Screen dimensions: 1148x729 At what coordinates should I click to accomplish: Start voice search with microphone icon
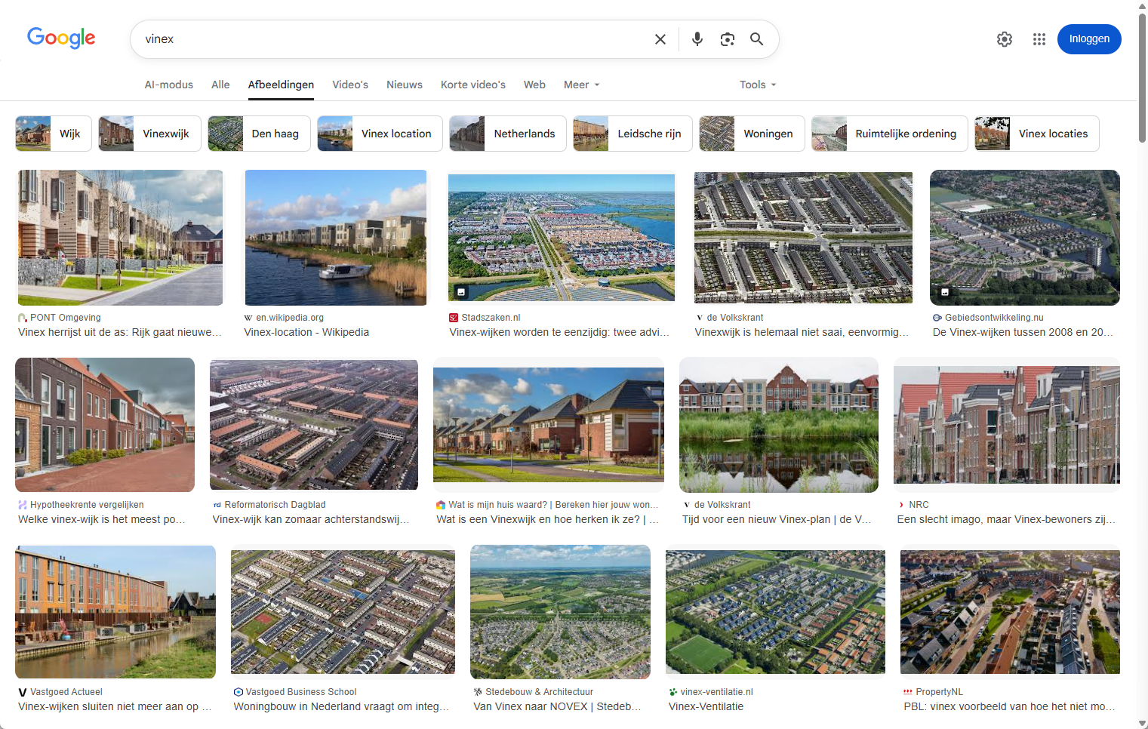click(x=697, y=39)
